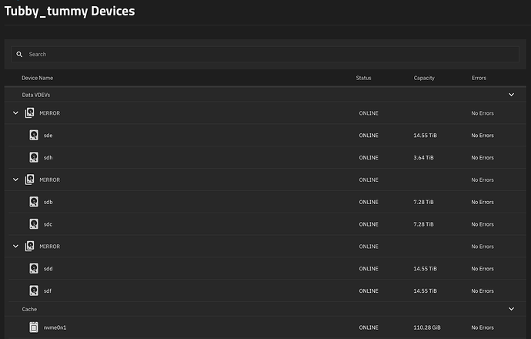Click MIRROR label above sde
The height and width of the screenshot is (339, 531).
click(x=50, y=113)
